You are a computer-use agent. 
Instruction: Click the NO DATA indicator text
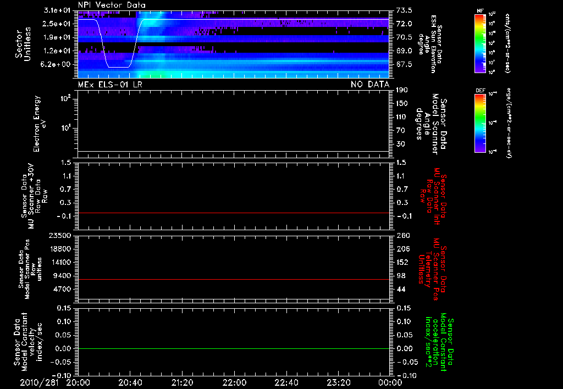[x=369, y=84]
